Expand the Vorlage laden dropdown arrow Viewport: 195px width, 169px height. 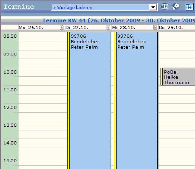point(153,7)
